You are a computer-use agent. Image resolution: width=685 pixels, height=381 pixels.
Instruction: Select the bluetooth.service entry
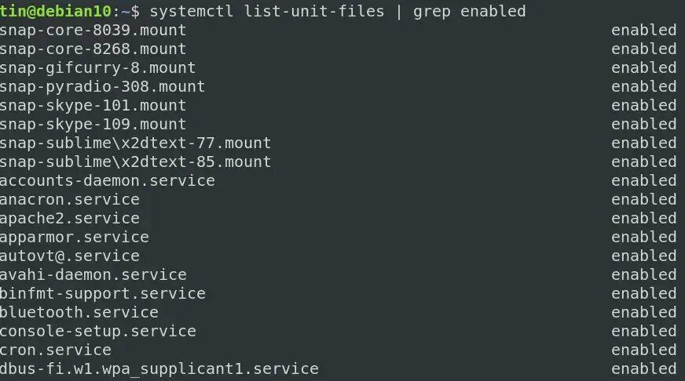[x=79, y=313]
